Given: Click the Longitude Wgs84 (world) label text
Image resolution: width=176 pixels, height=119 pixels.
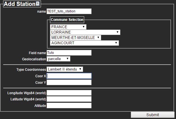Looking at the screenshot, I should [27, 93].
